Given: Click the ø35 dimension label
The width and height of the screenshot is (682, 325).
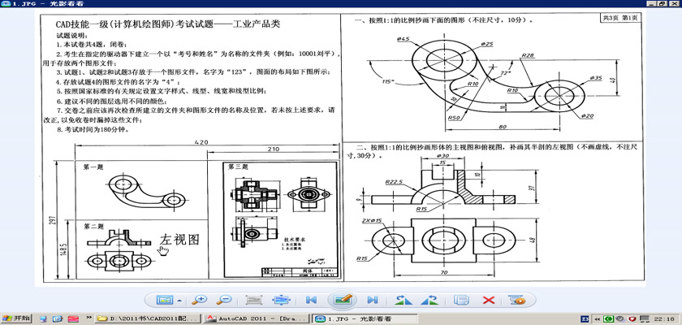Looking at the screenshot, I should [595, 78].
